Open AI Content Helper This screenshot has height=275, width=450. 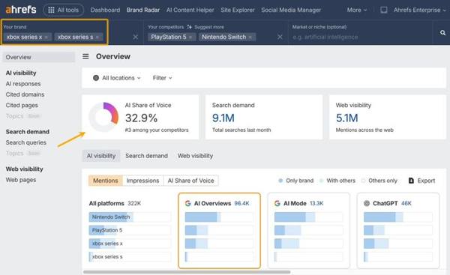click(190, 10)
